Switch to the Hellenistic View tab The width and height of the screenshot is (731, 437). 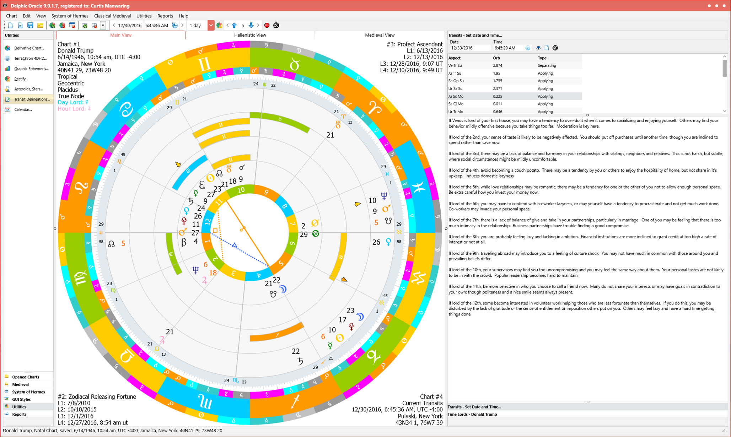(250, 35)
